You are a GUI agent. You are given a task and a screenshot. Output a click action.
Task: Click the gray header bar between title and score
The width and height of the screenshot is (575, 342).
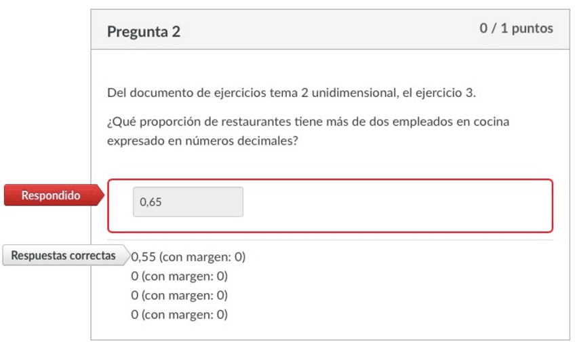[x=325, y=31]
